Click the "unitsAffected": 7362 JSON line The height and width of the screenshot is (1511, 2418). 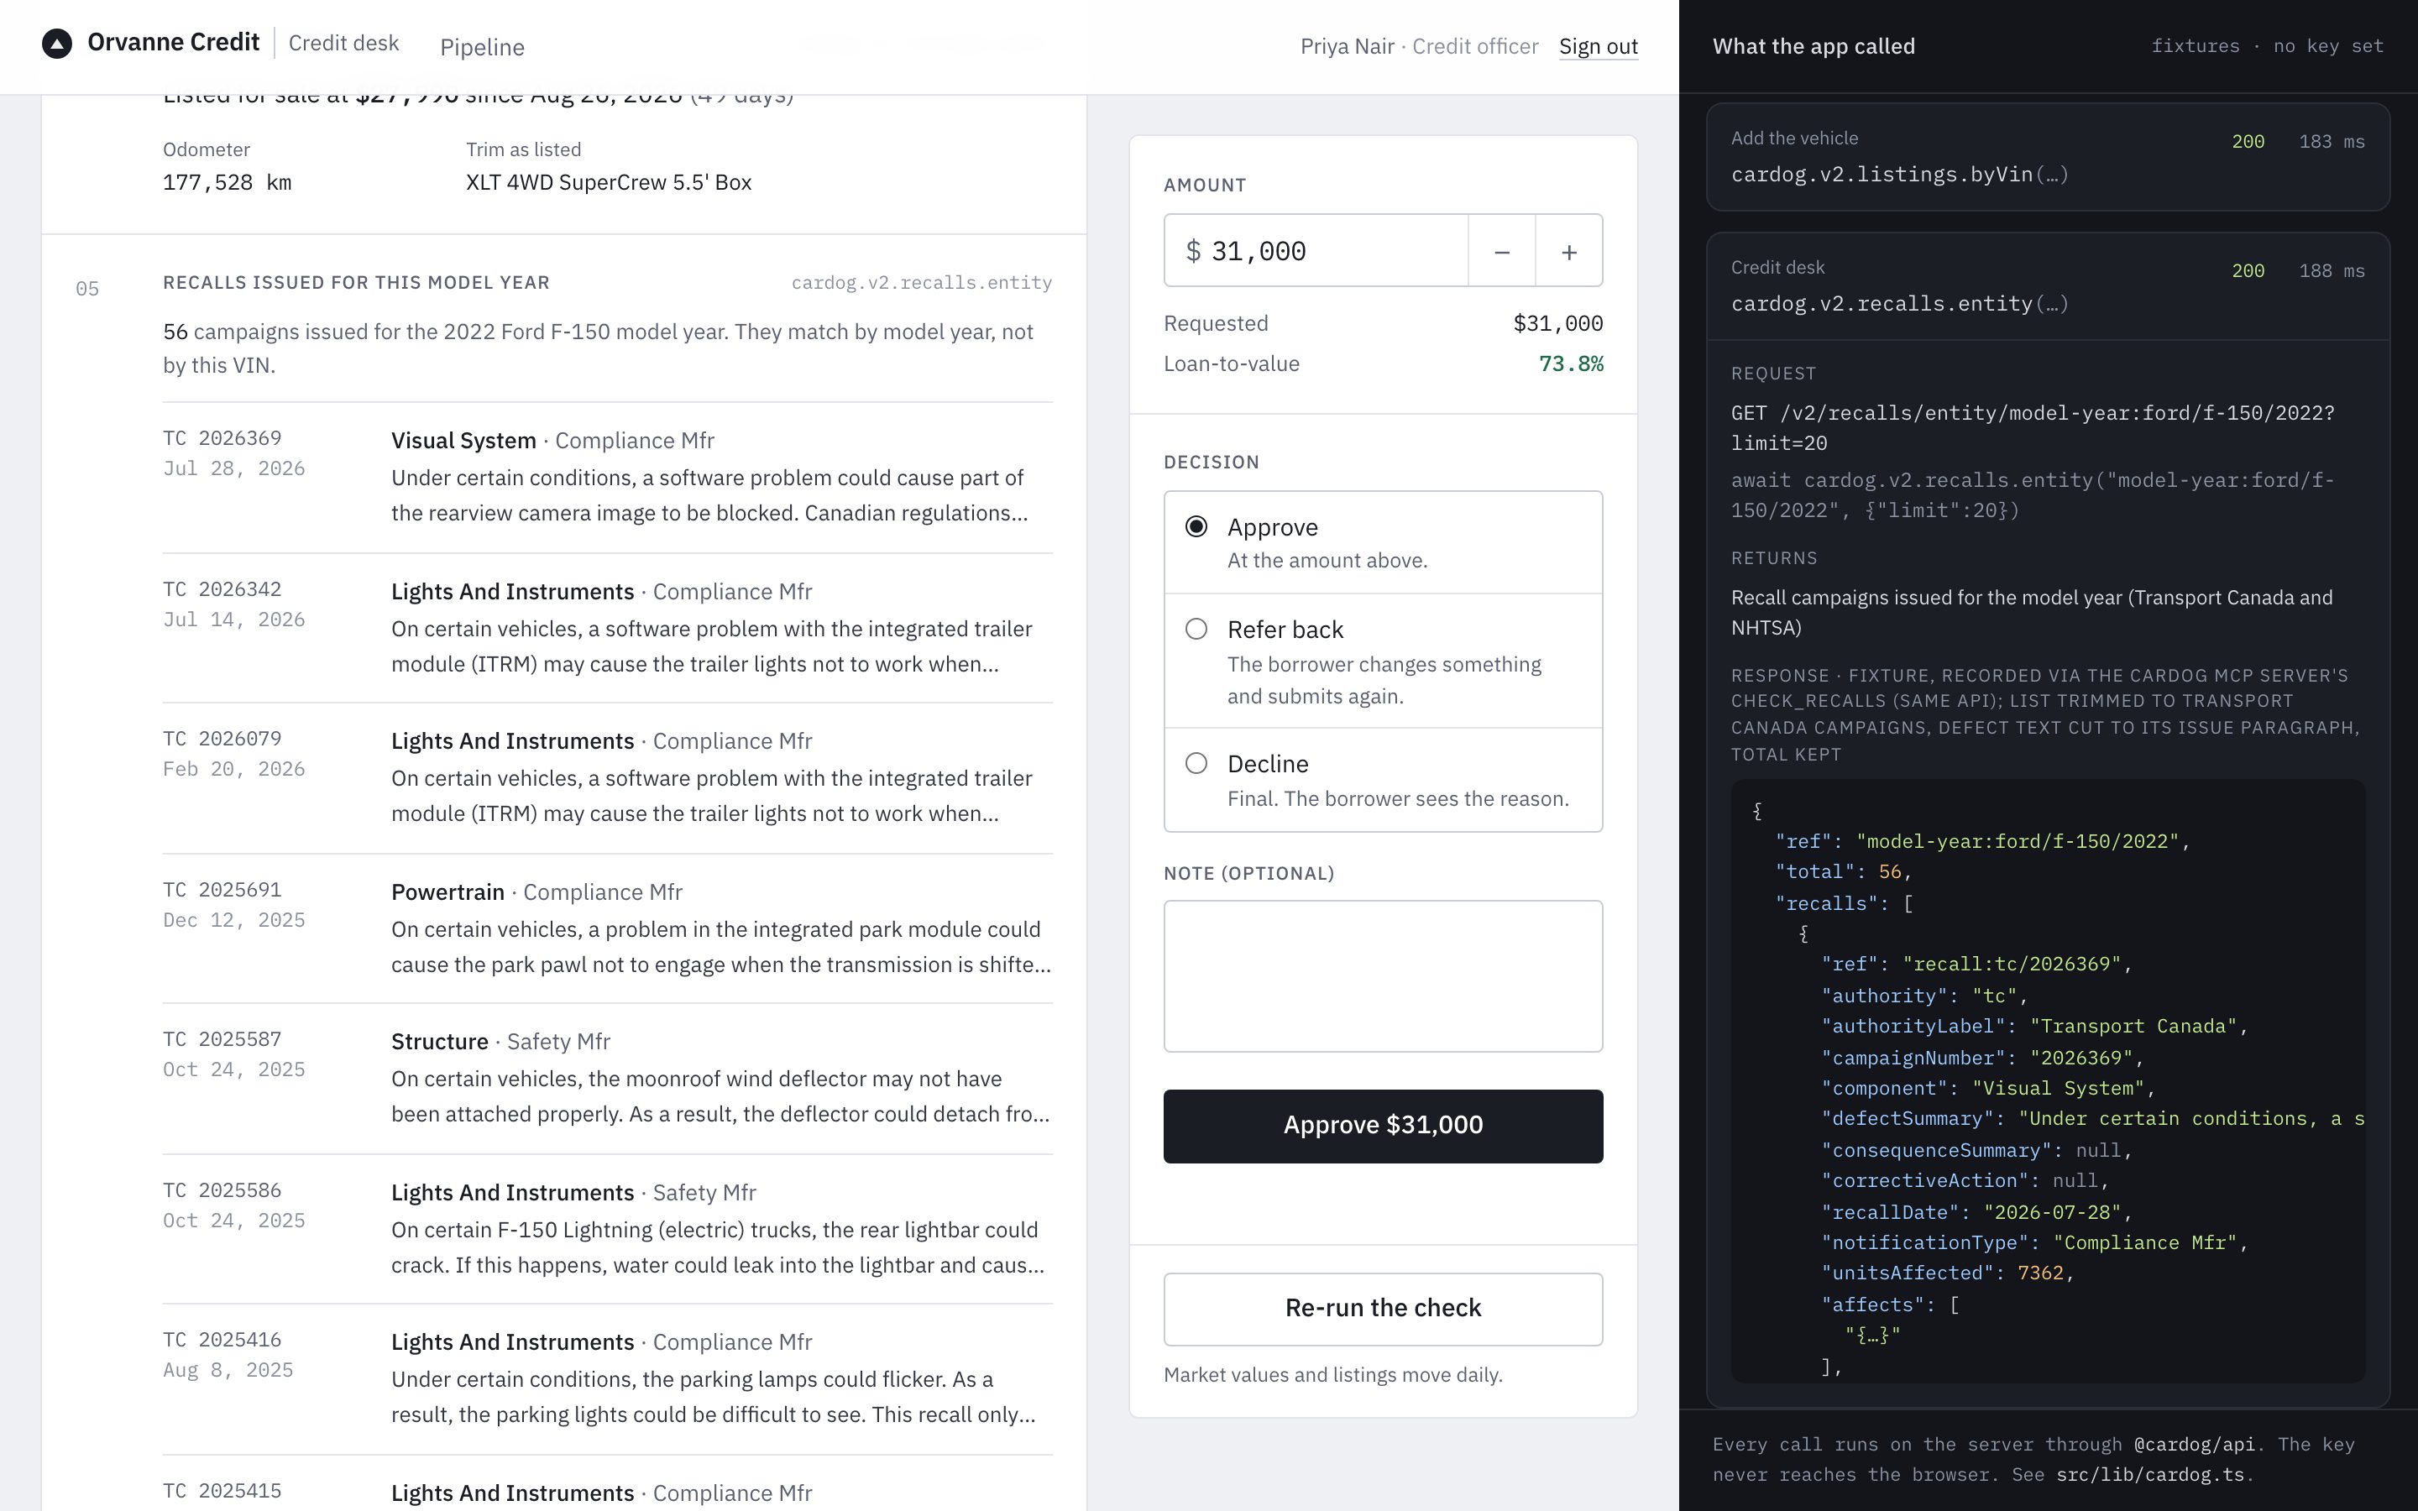pyautogui.click(x=1947, y=1273)
